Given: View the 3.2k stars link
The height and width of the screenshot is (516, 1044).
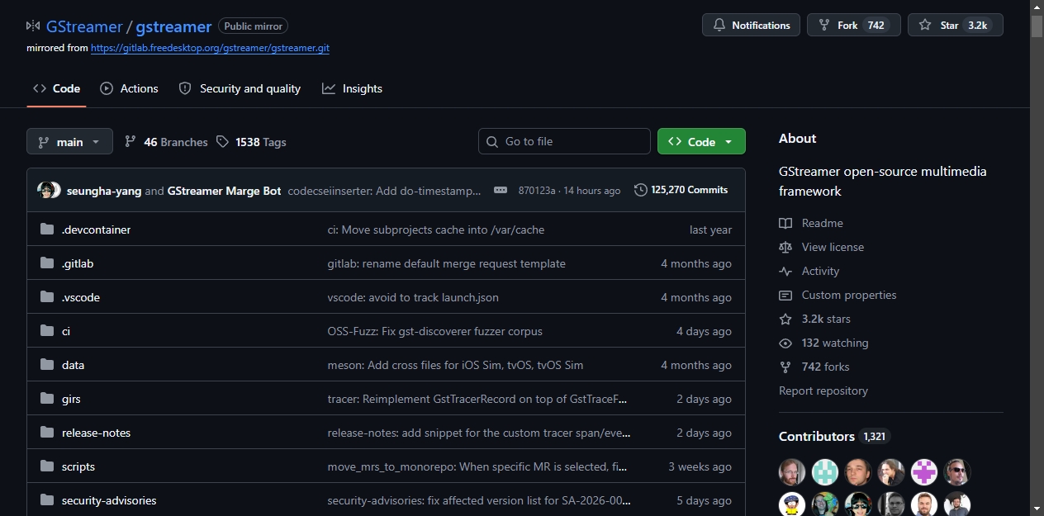Looking at the screenshot, I should tap(814, 319).
